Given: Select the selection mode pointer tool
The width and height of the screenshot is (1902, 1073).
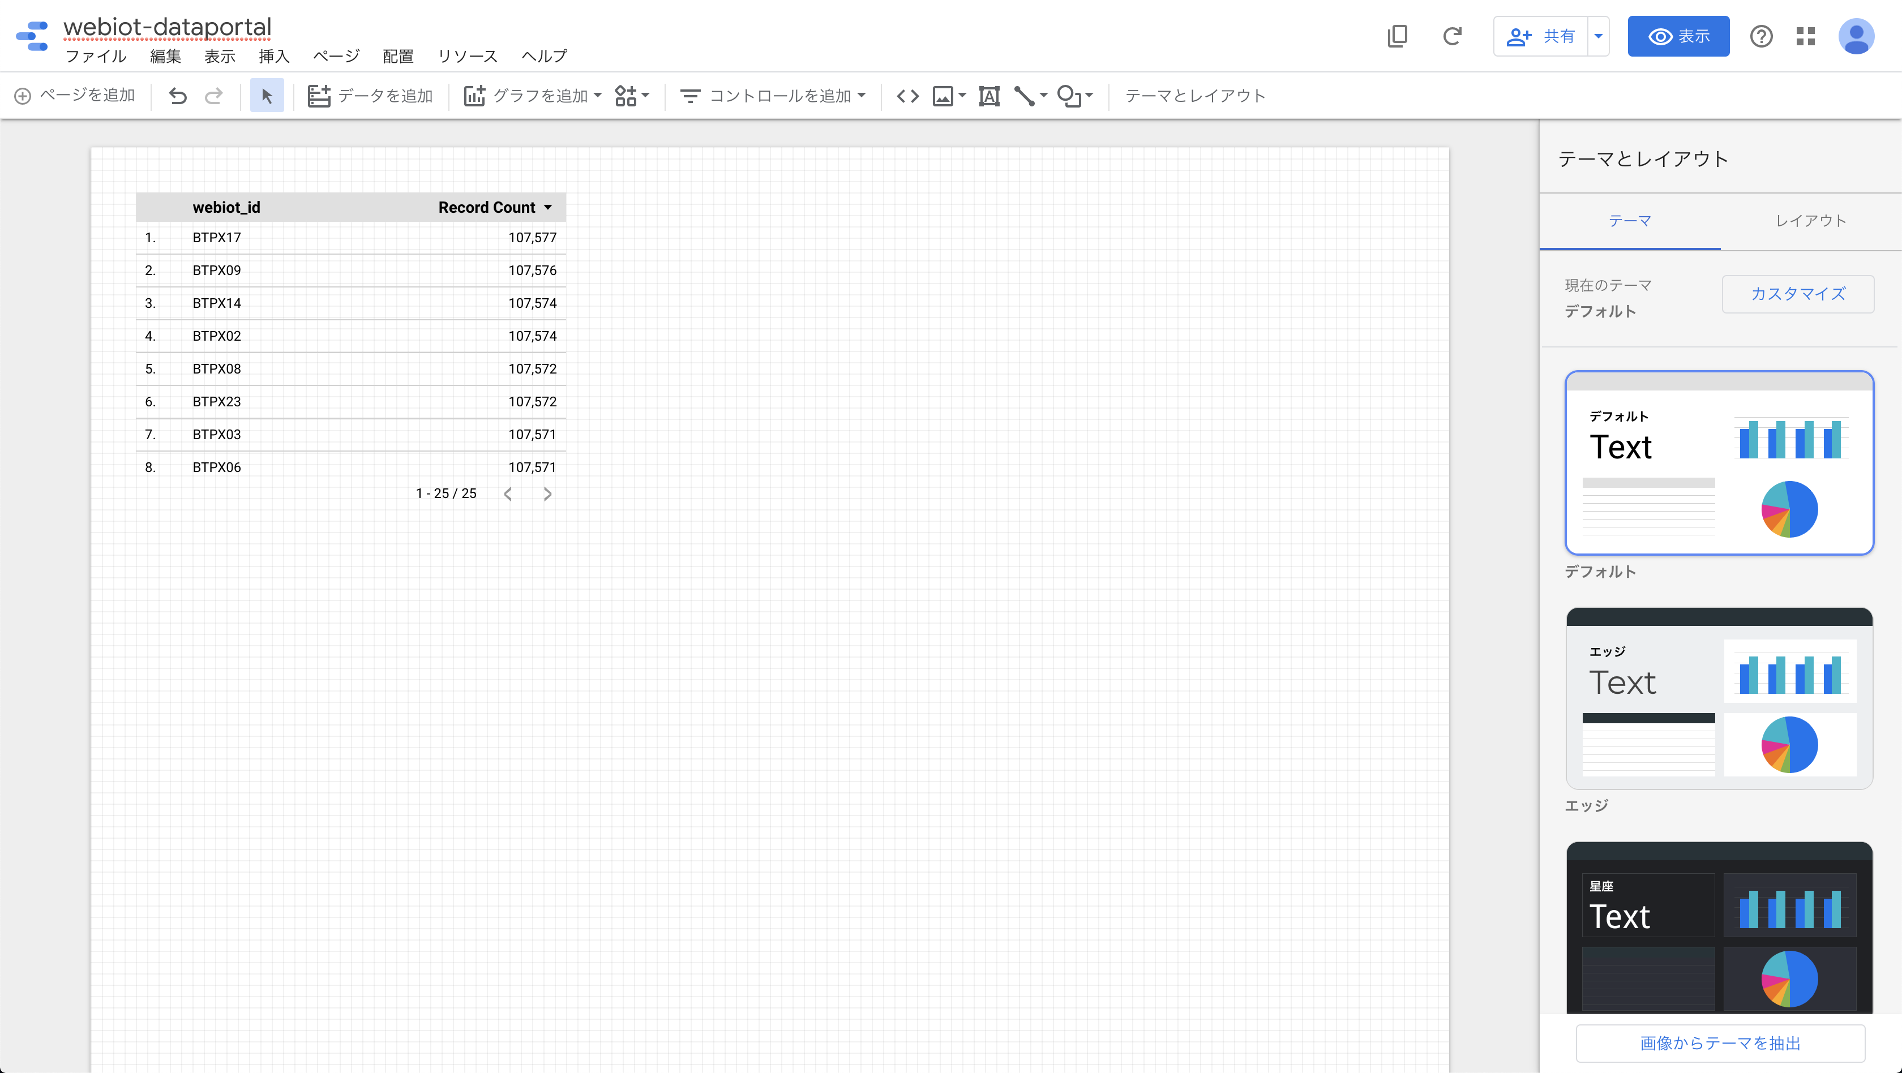Looking at the screenshot, I should [x=267, y=96].
